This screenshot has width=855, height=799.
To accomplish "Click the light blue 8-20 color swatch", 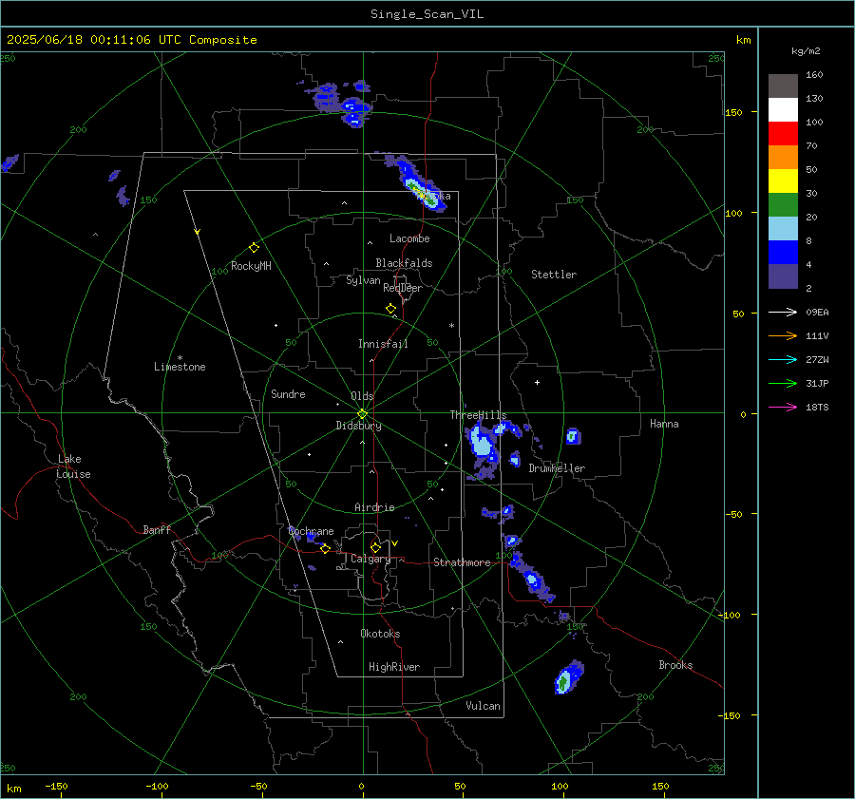I will pos(783,229).
